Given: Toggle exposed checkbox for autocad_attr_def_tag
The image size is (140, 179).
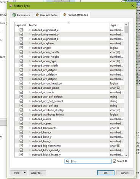Looking at the screenshot, I should (21, 105).
